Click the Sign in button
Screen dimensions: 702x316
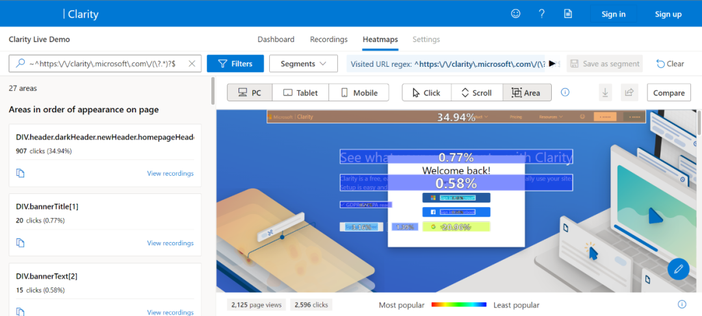pyautogui.click(x=614, y=14)
